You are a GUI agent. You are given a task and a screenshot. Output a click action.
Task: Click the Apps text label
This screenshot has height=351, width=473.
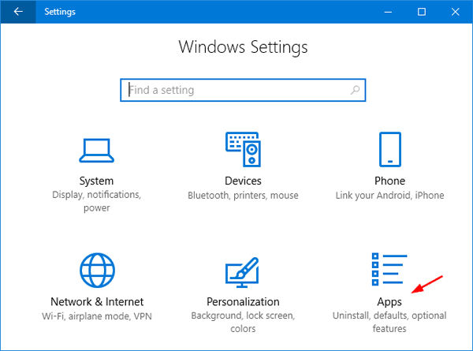click(x=389, y=301)
